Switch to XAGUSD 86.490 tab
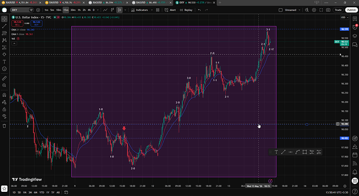The width and height of the screenshot is (359, 196). click(x=152, y=3)
